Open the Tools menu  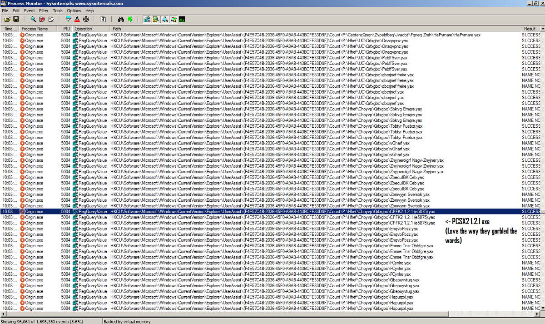coord(58,10)
